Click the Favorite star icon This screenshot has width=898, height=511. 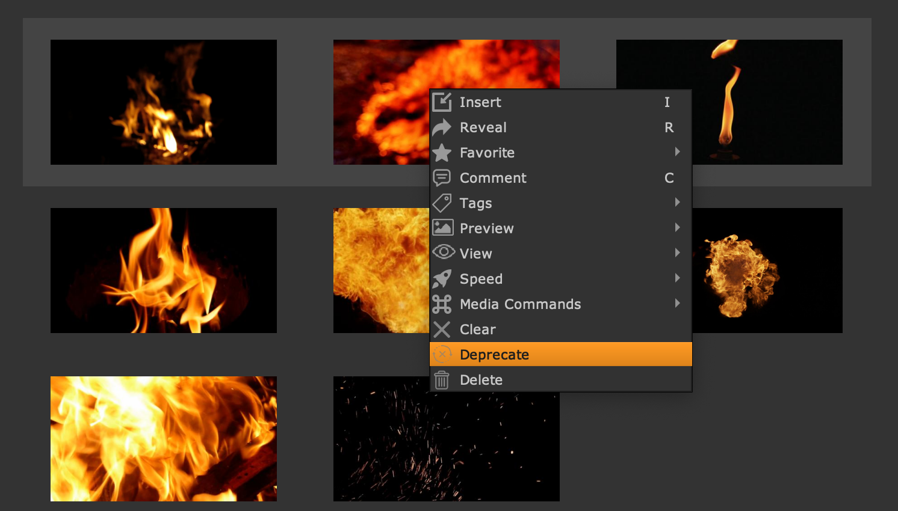[x=442, y=153]
